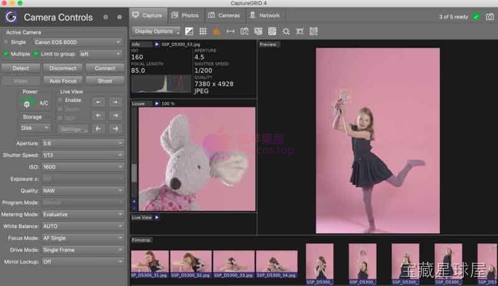Image resolution: width=498 pixels, height=286 pixels.
Task: Open the Shutter Speed dropdown
Action: pos(83,155)
